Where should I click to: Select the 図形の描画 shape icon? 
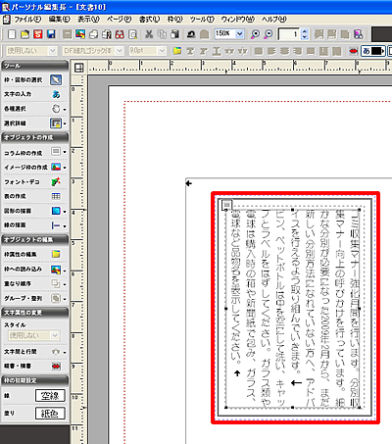pos(56,211)
